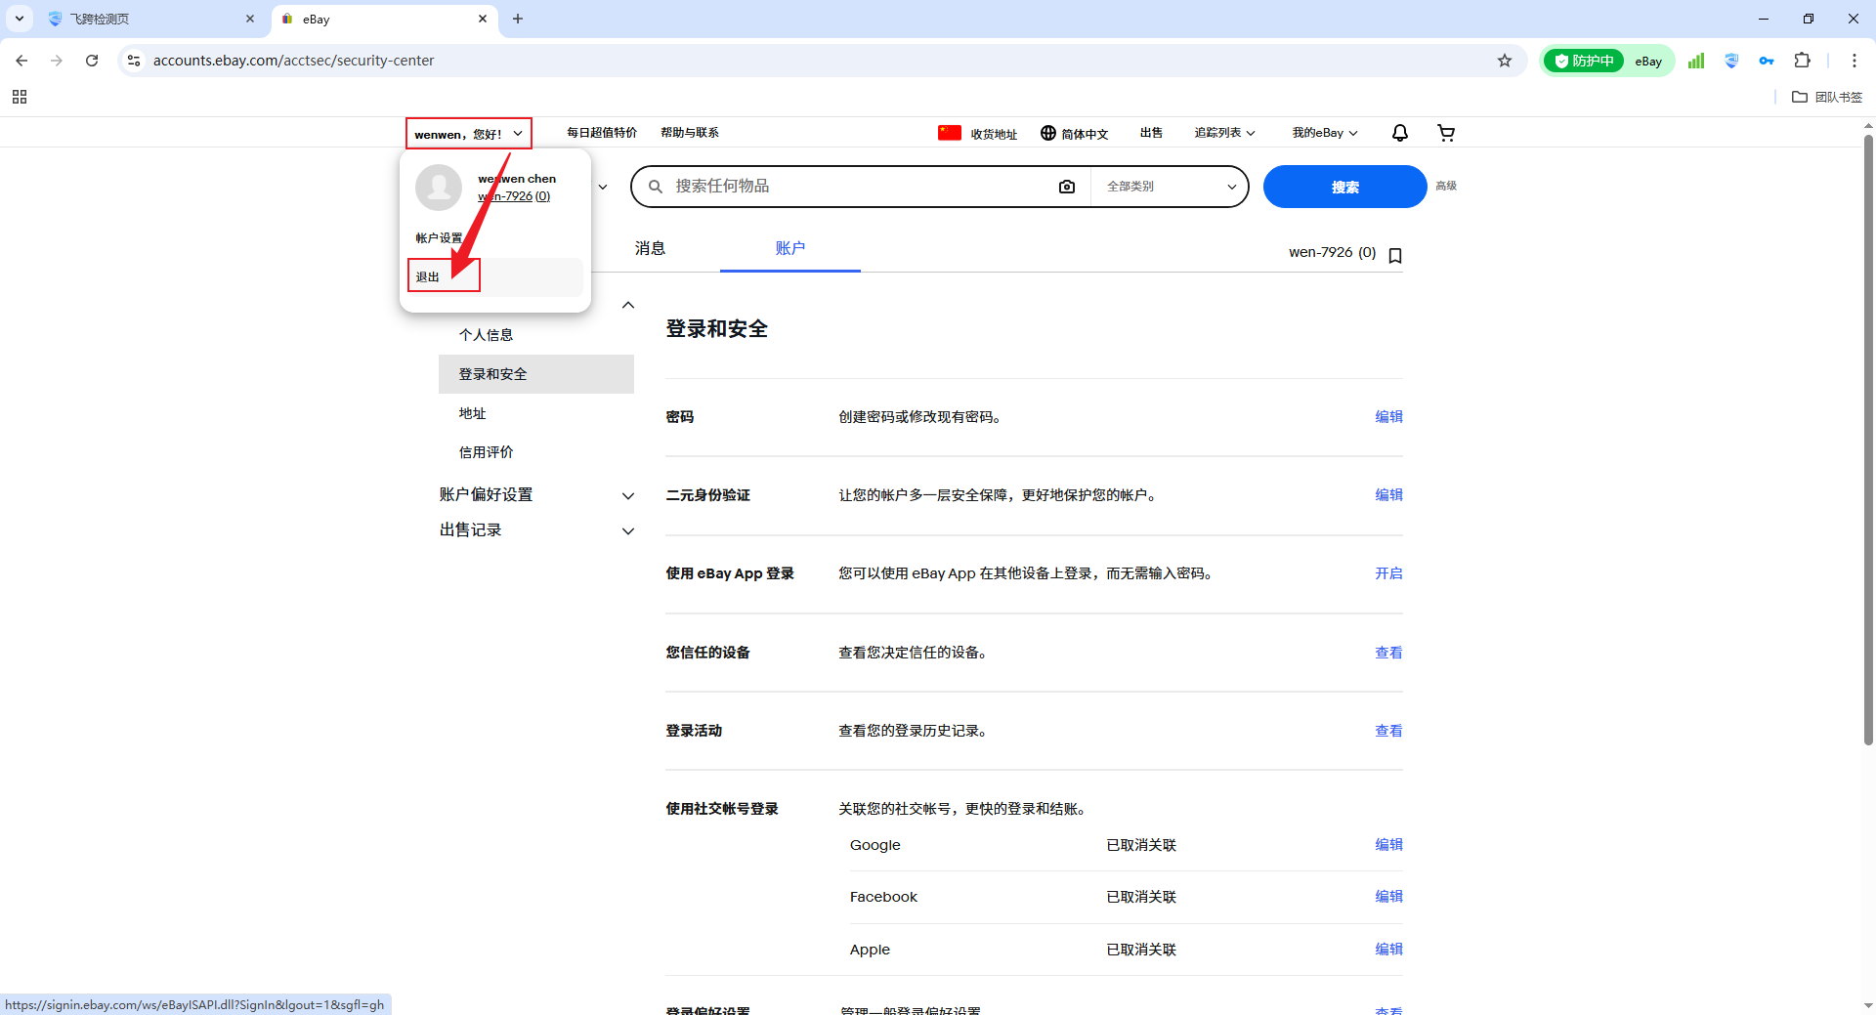The width and height of the screenshot is (1876, 1015).
Task: Bookmark this page with the star icon
Action: pos(1505,61)
